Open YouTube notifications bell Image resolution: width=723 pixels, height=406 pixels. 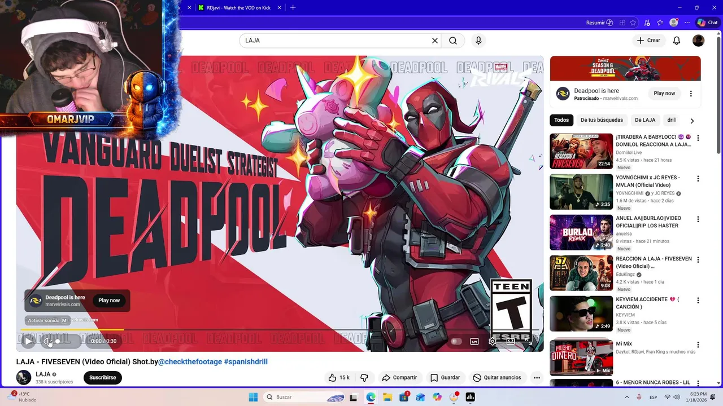click(677, 41)
